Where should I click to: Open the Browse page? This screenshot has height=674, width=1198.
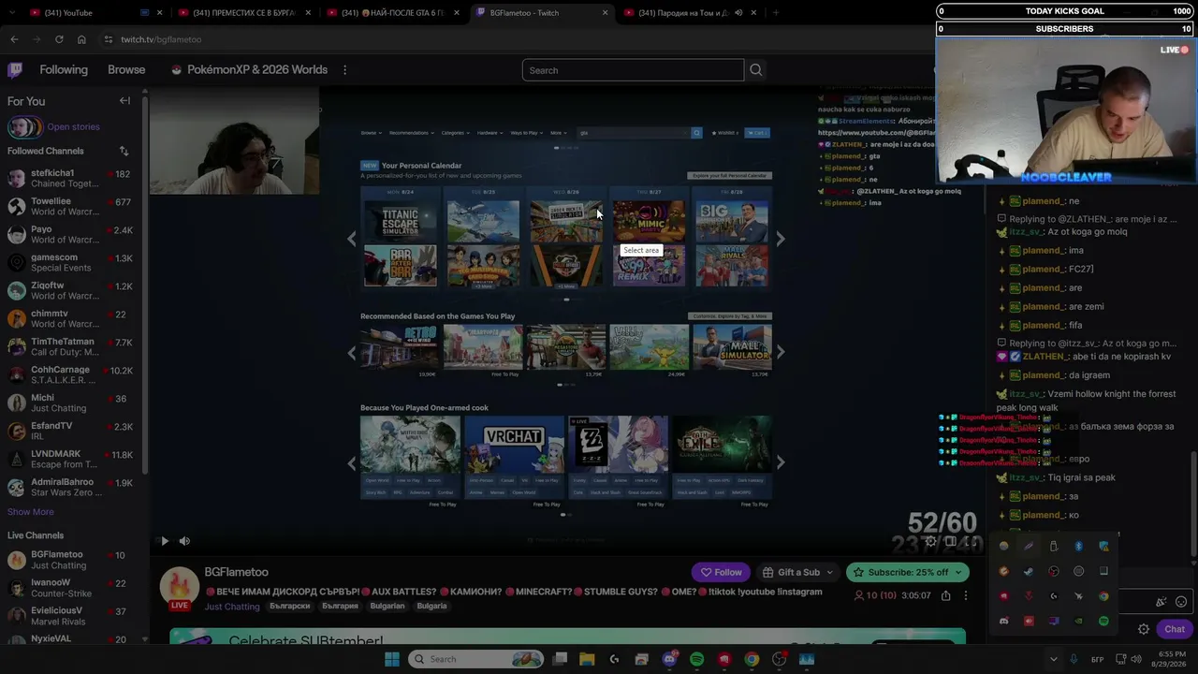(126, 70)
